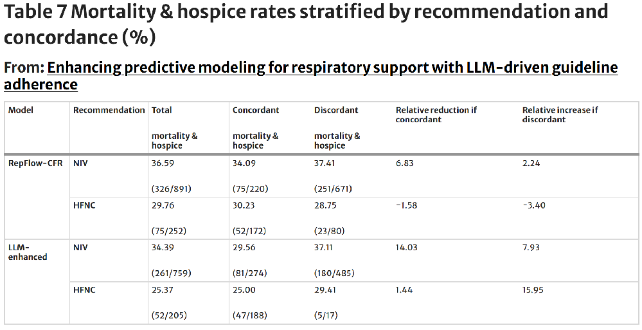Select the Relative increase if discordant header

(560, 115)
